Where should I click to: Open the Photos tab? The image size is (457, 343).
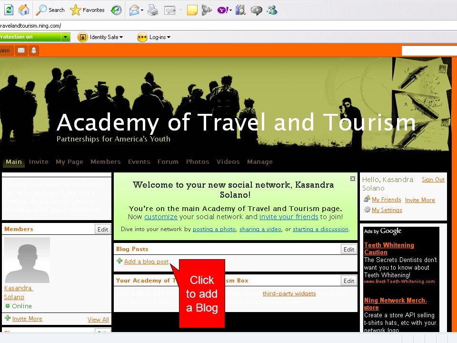(198, 162)
